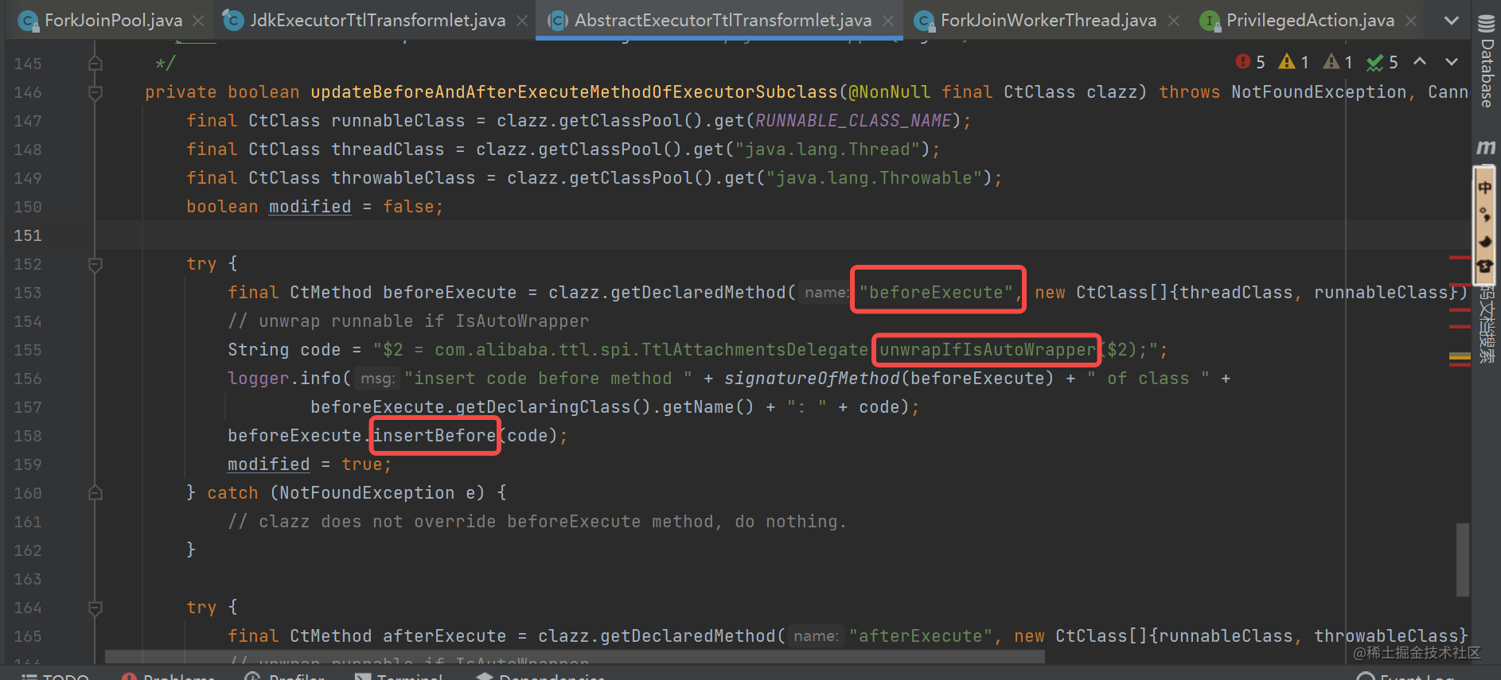Viewport: 1501px width, 680px height.
Task: Open the PrivilegedAction.java tab
Action: tap(1308, 21)
